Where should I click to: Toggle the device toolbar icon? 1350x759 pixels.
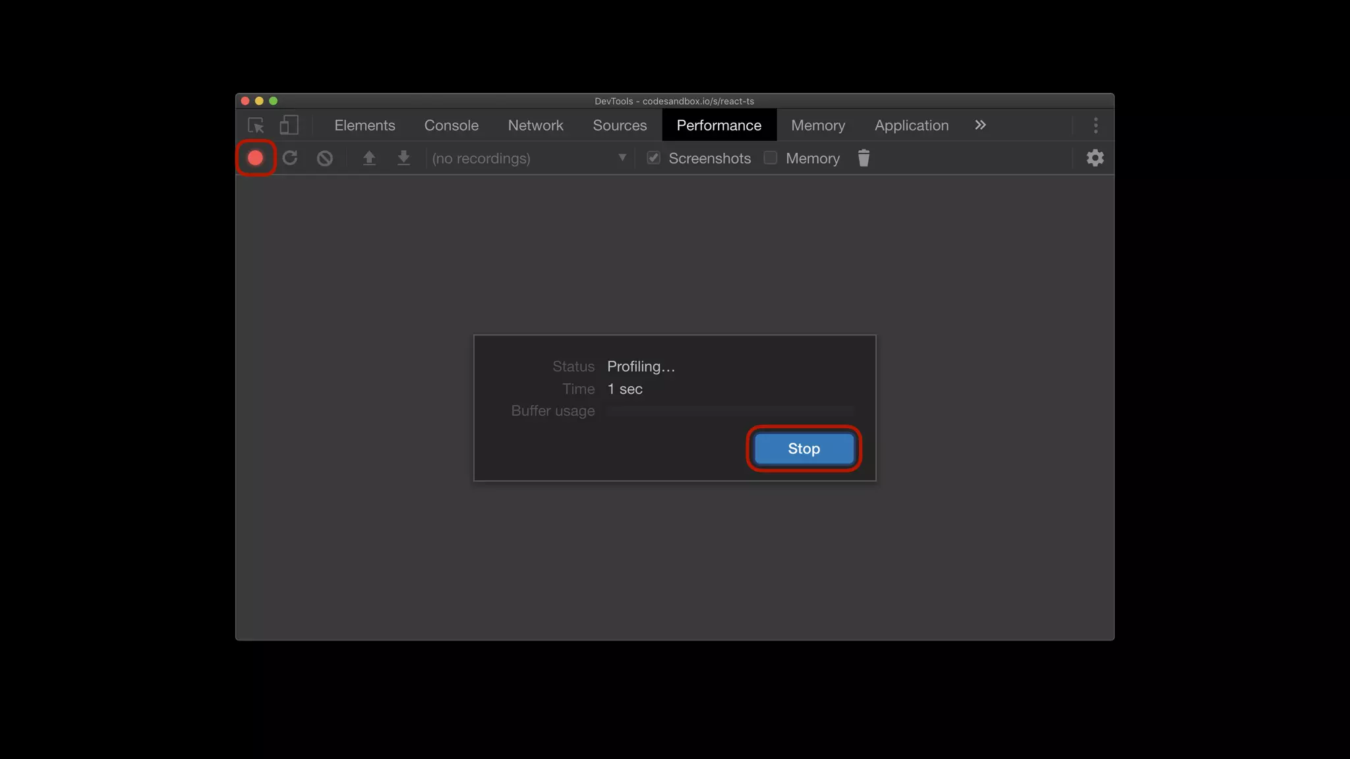pos(289,125)
